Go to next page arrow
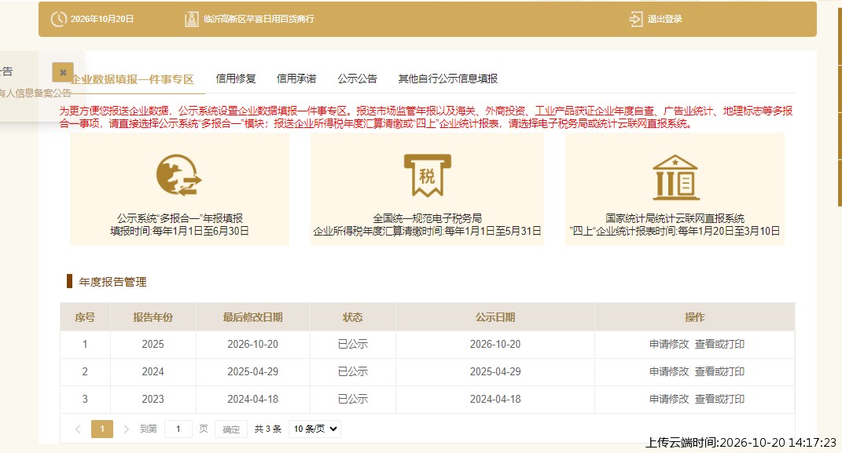 click(x=127, y=429)
